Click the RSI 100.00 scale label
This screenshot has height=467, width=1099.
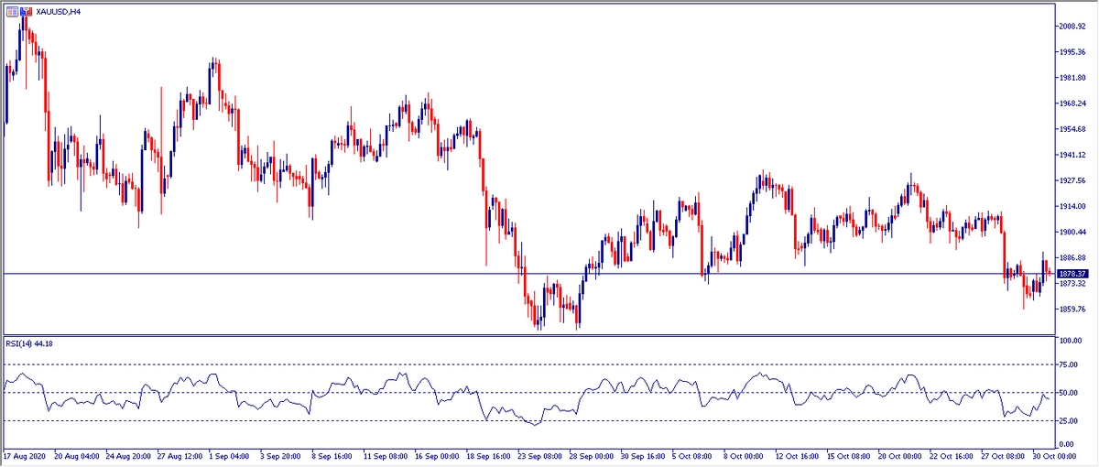pyautogui.click(x=1072, y=341)
